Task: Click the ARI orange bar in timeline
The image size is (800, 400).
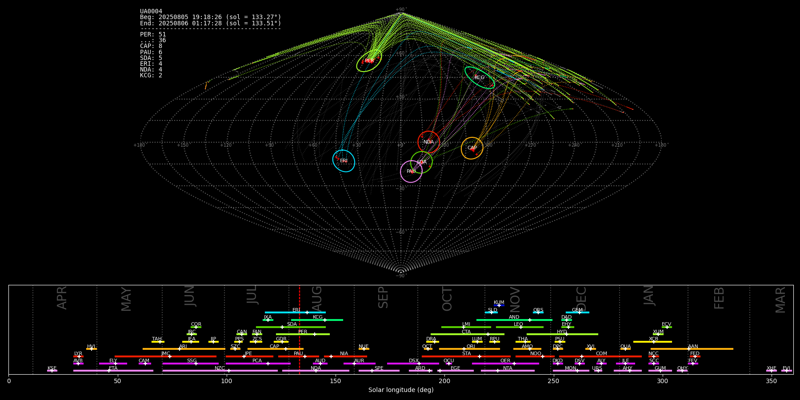Action: click(184, 349)
